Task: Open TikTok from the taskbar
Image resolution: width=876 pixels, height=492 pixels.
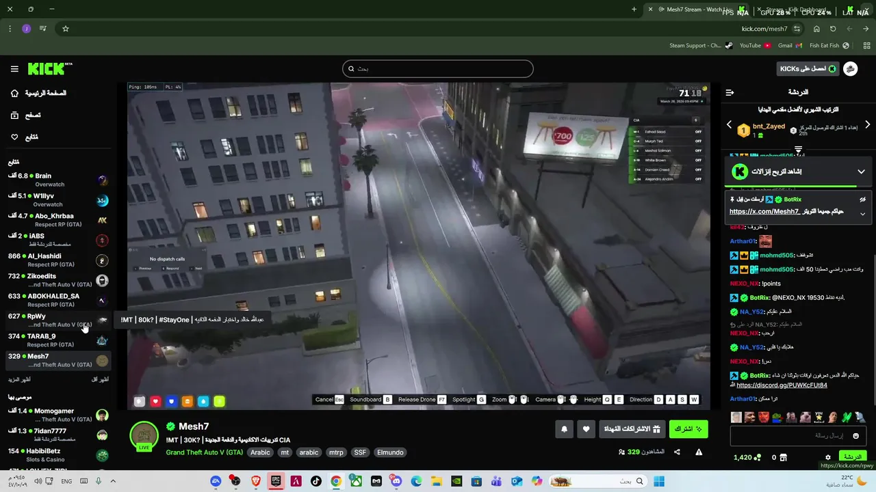Action: click(315, 481)
